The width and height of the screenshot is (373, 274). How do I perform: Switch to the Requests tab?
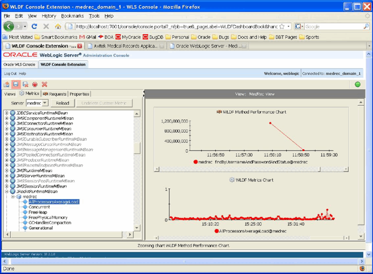coord(55,94)
